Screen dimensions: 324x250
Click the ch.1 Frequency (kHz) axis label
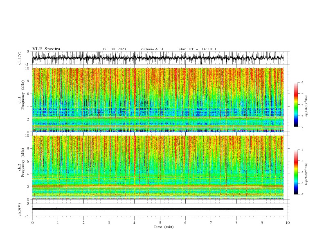(21, 95)
